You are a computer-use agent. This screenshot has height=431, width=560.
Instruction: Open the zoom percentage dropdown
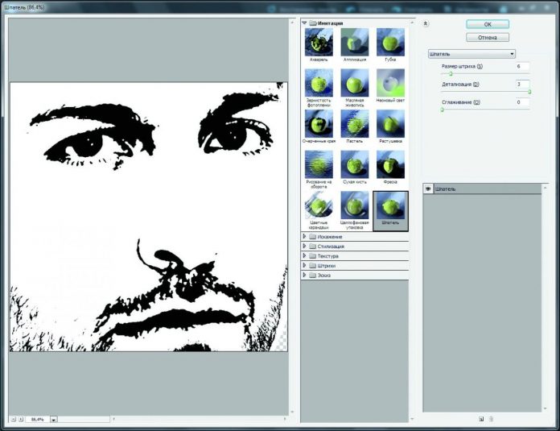click(x=54, y=420)
